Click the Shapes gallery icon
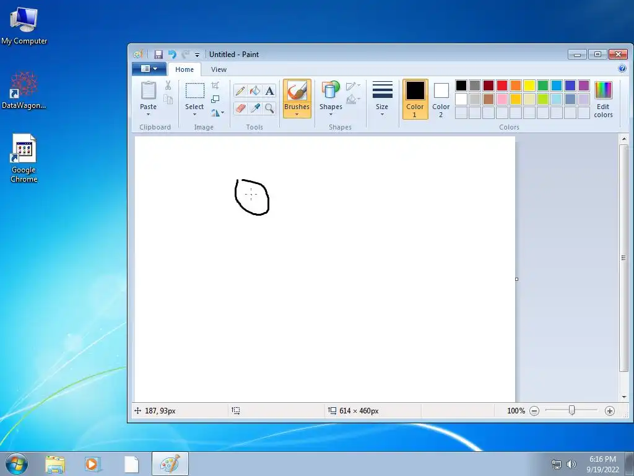Viewport: 634px width, 476px height. pos(331,90)
